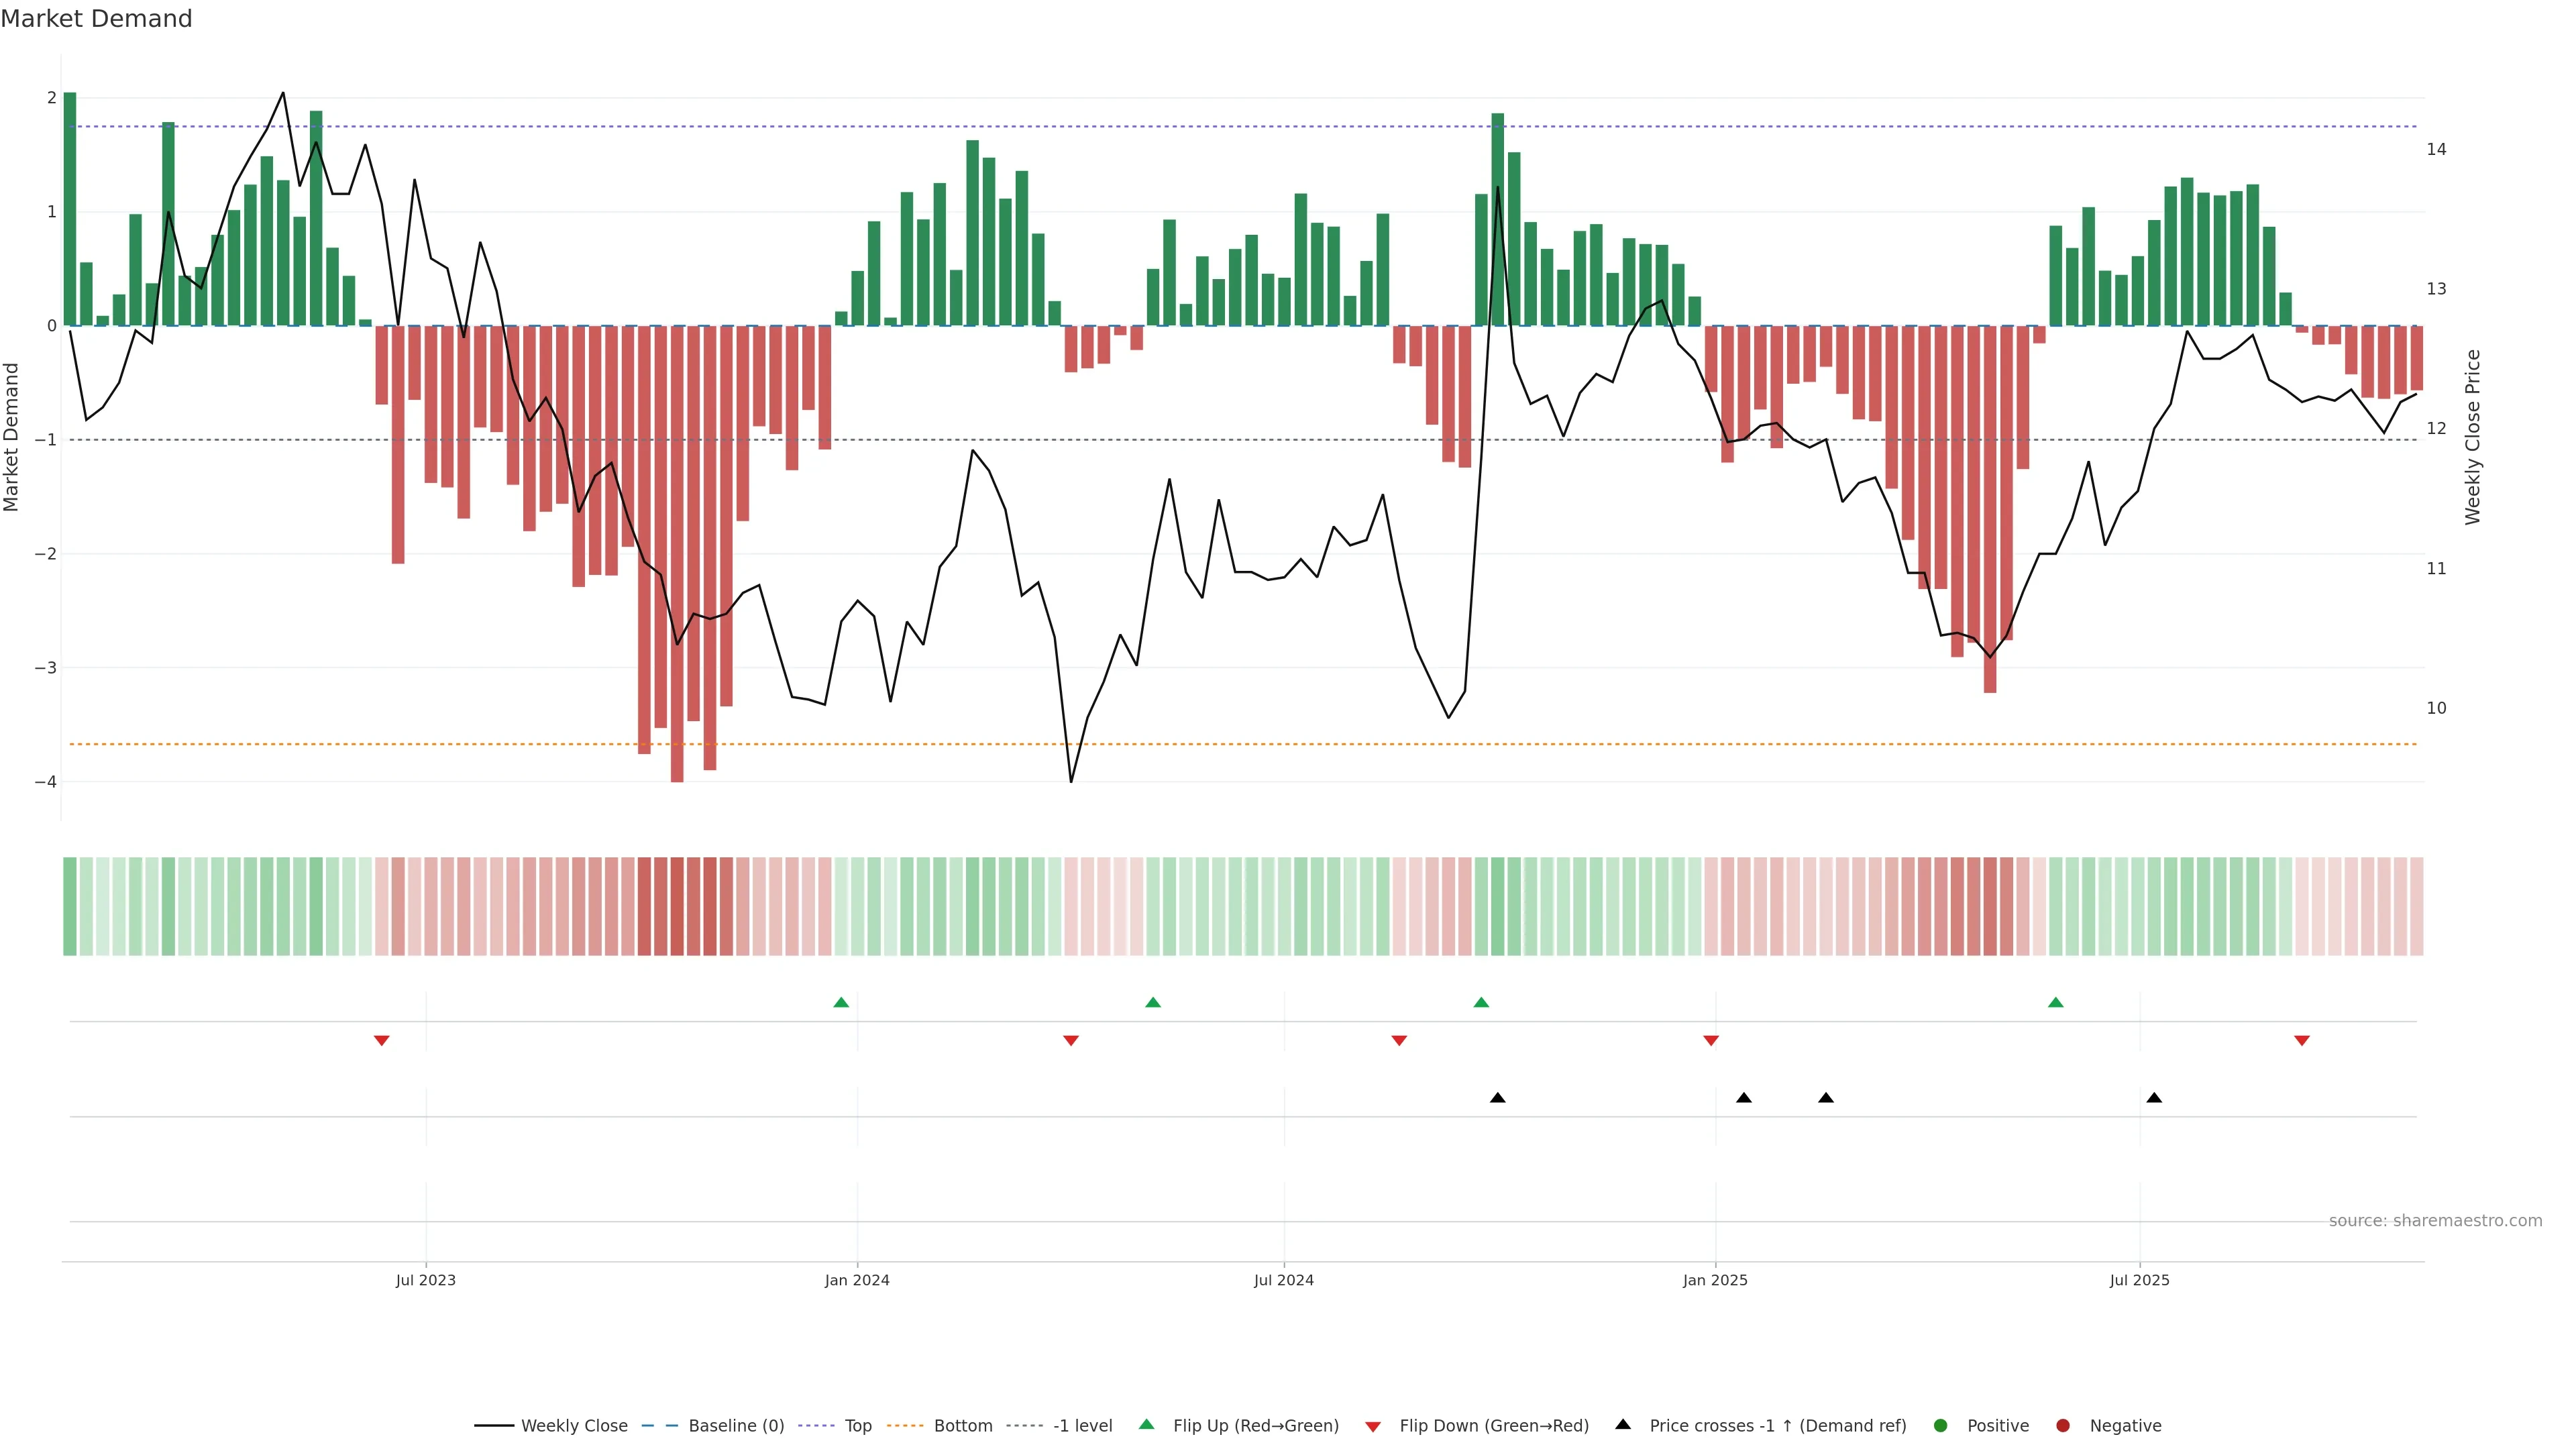
Task: Click the black Price crosses triangle legend icon
Action: [x=1623, y=1424]
